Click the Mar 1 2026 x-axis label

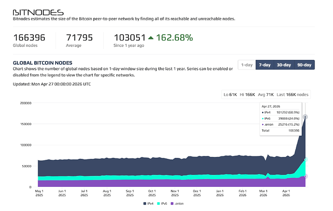click(264, 193)
